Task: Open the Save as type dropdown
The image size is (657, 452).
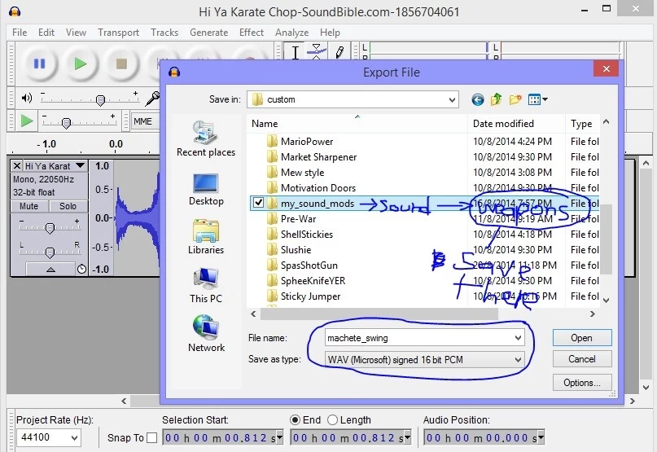Action: [x=519, y=360]
